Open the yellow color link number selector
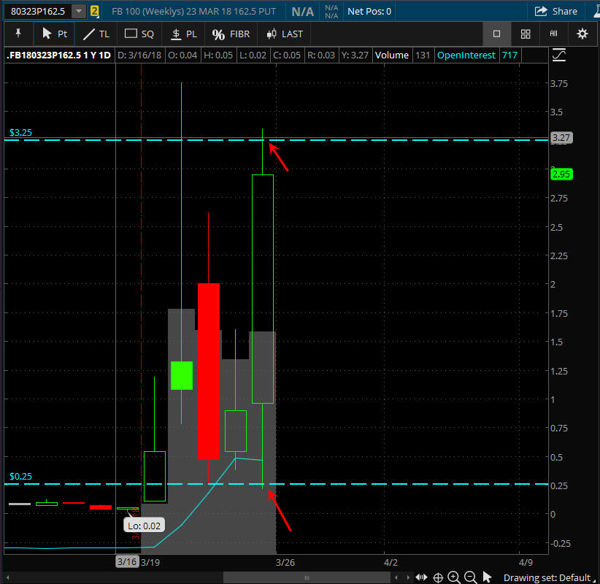The width and height of the screenshot is (600, 584). [x=94, y=12]
